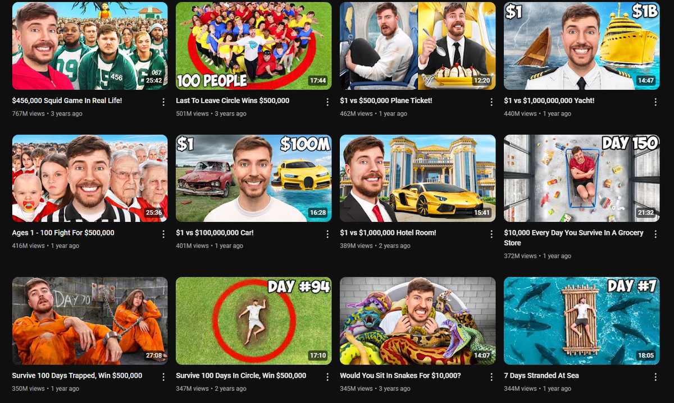Image resolution: width=674 pixels, height=403 pixels.
Task: Open the DAY #7 raft with sharks thumbnail
Action: click(x=581, y=321)
